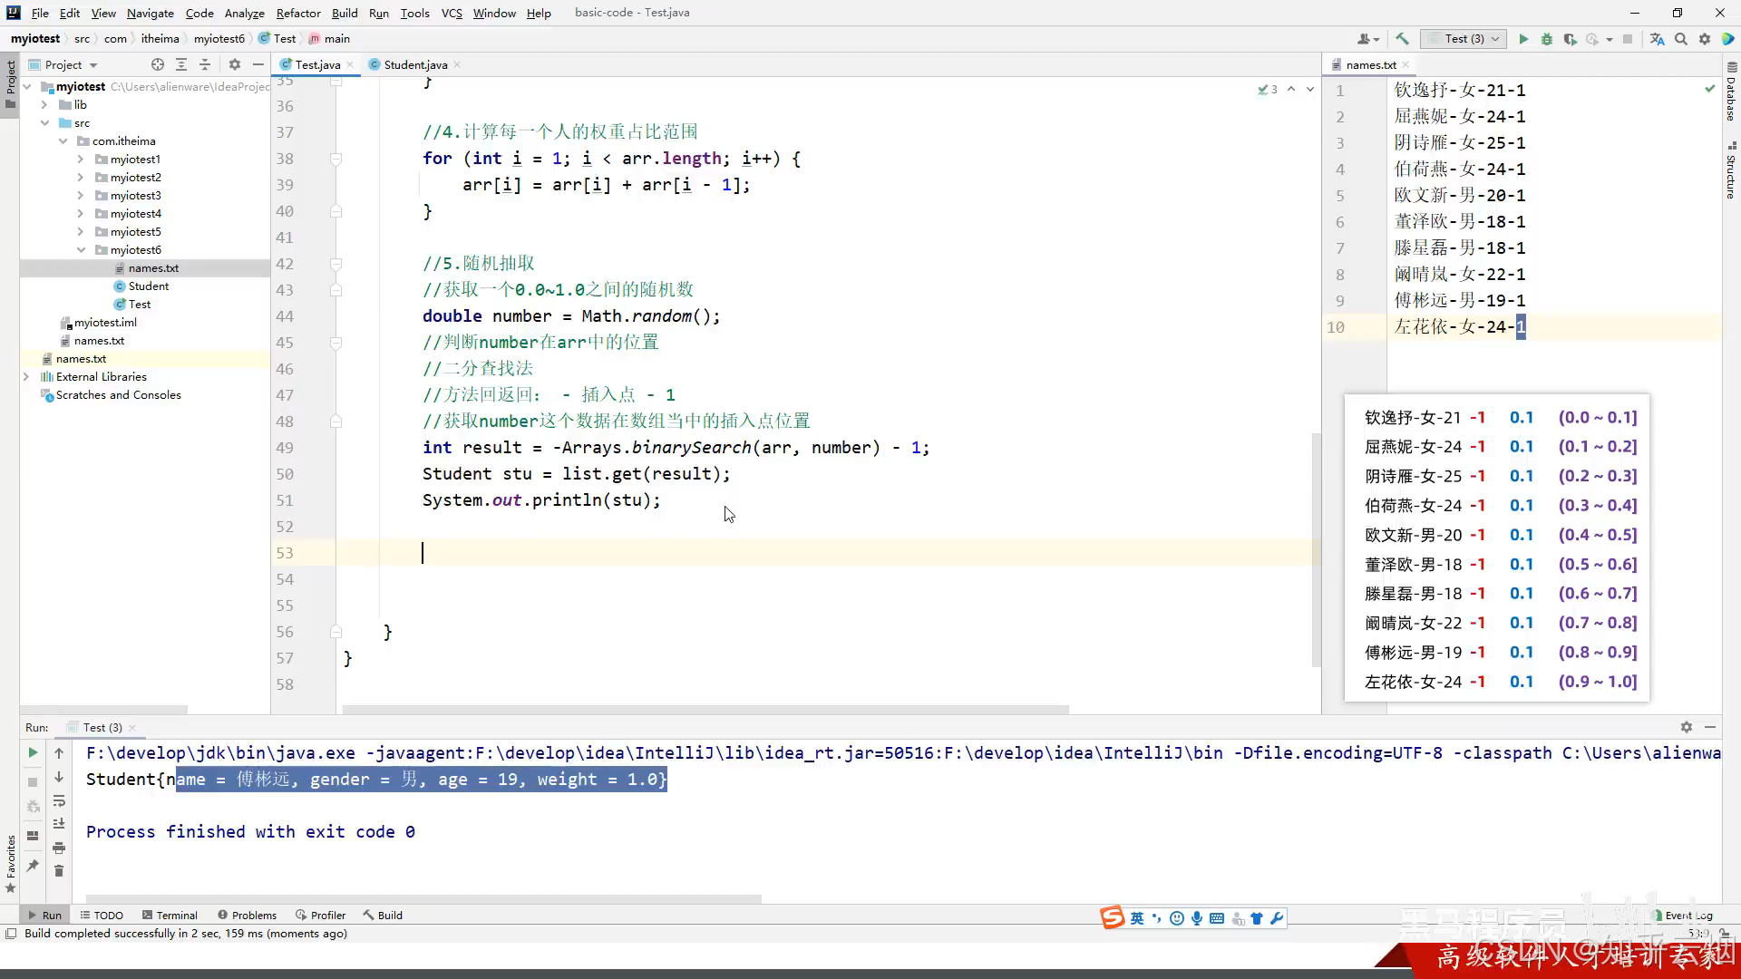Open the Terminal tool window button
1741x979 pixels.
point(170,915)
